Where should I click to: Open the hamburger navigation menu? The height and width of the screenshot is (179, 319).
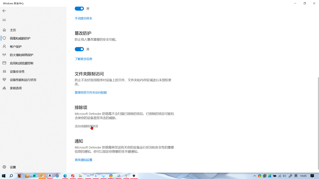[x=4, y=20]
